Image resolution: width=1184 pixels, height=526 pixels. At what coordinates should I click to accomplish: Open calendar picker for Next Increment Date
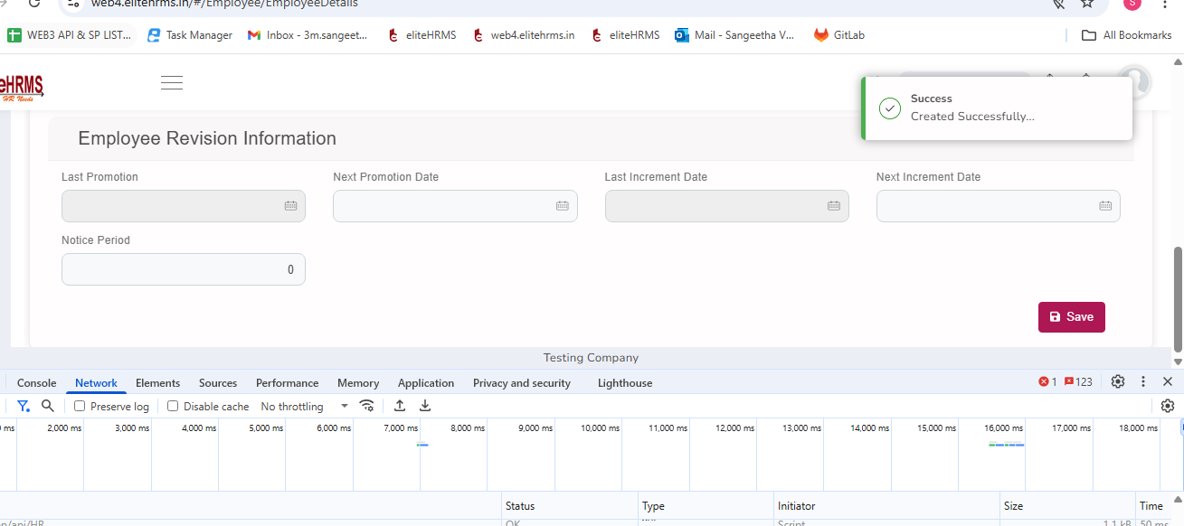click(x=1105, y=206)
